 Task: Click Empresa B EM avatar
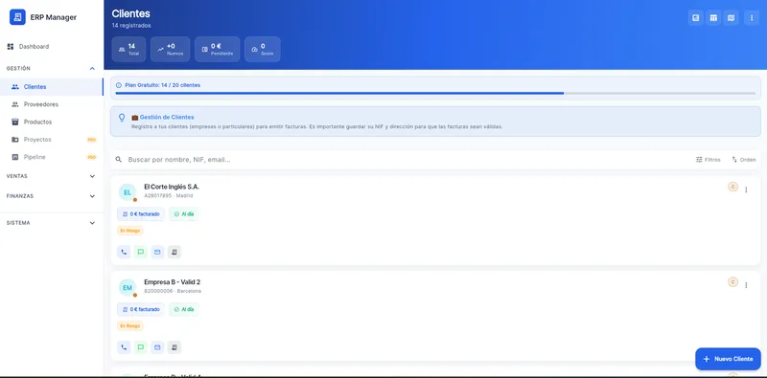tap(128, 288)
